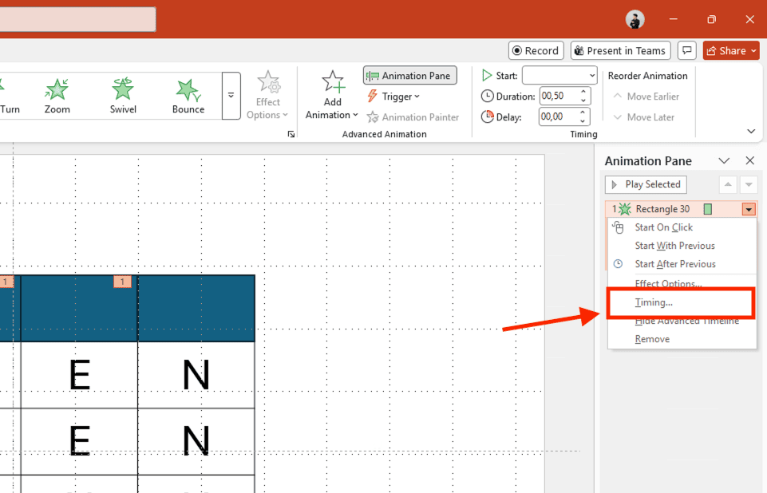
Task: Click Move Earlier in Reorder Animation
Action: point(646,97)
